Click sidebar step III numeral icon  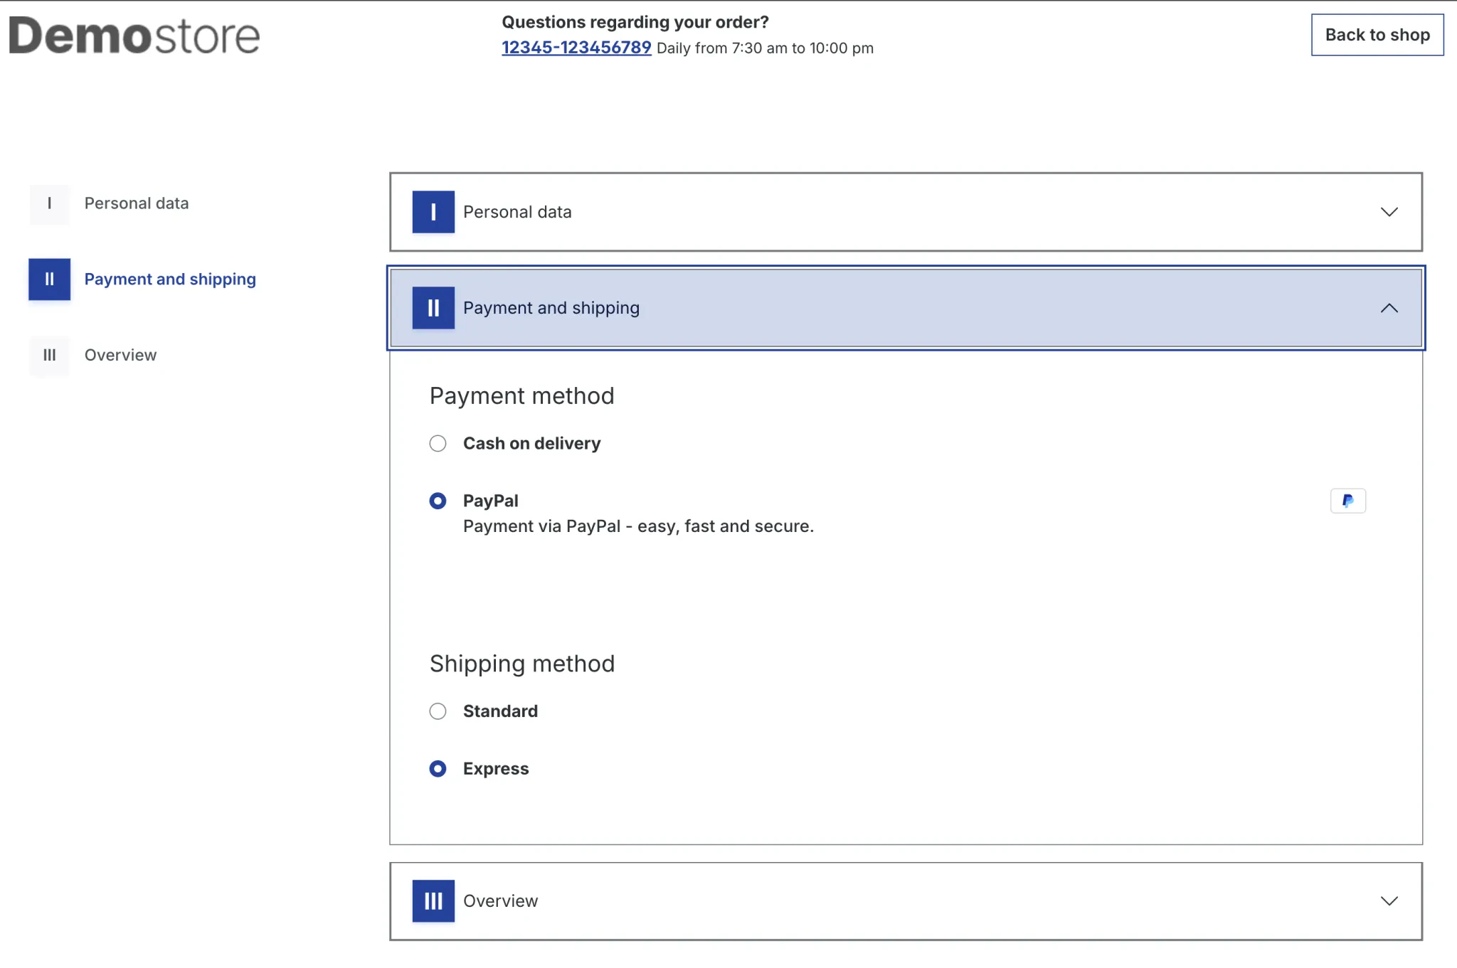pos(49,355)
